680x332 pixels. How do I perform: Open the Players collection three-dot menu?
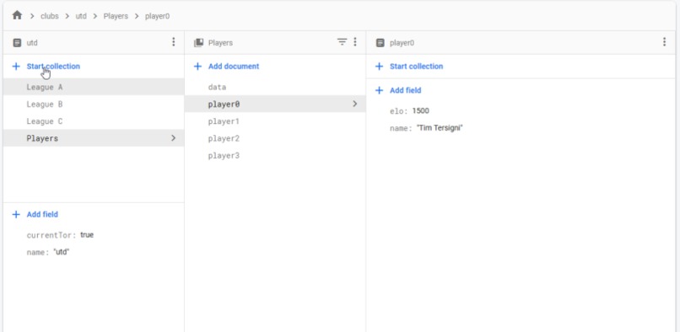coord(355,42)
